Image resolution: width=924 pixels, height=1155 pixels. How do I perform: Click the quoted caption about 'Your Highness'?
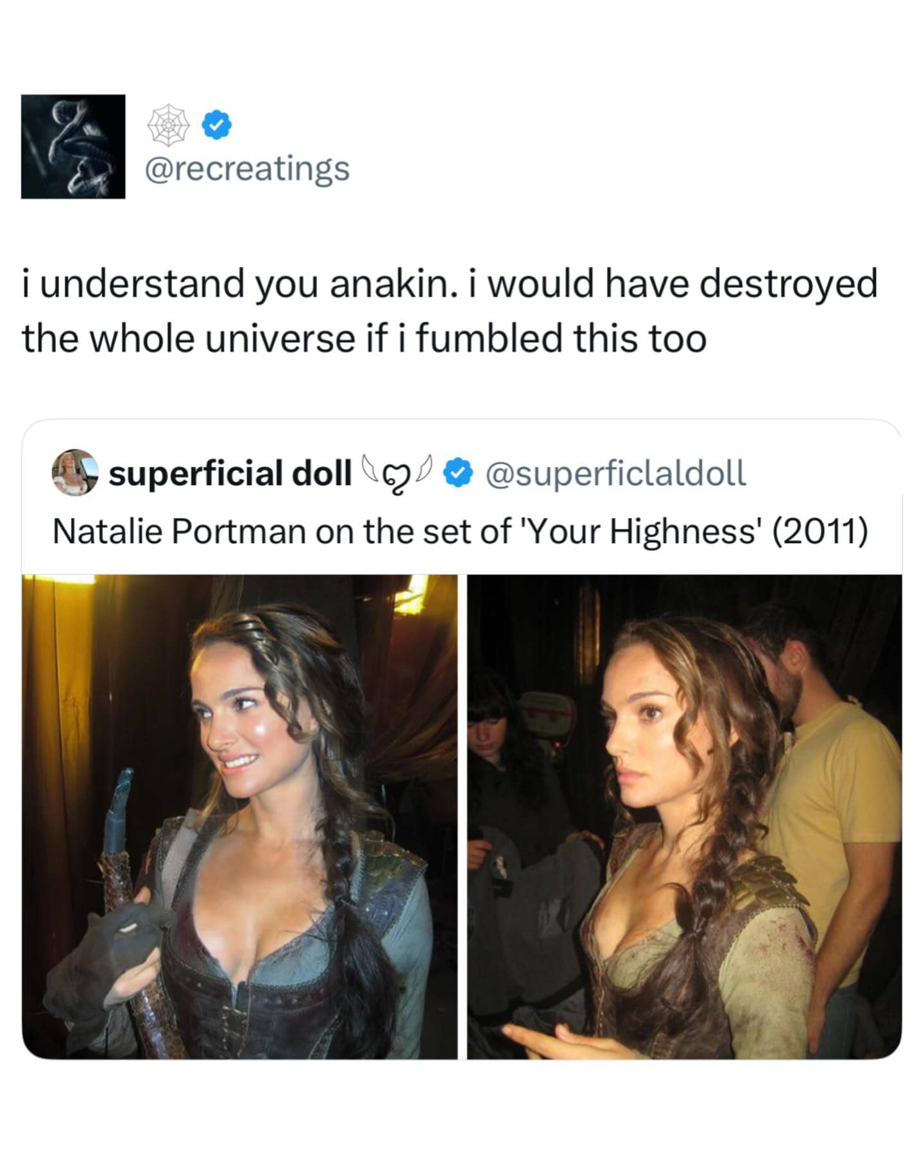pos(459,531)
